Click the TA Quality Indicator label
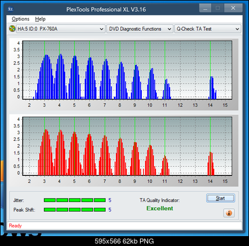 click(160, 200)
